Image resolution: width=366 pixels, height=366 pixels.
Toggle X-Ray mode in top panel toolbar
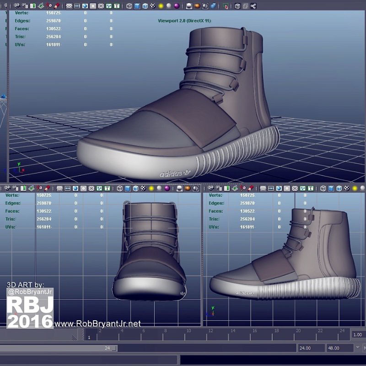[x=237, y=6]
